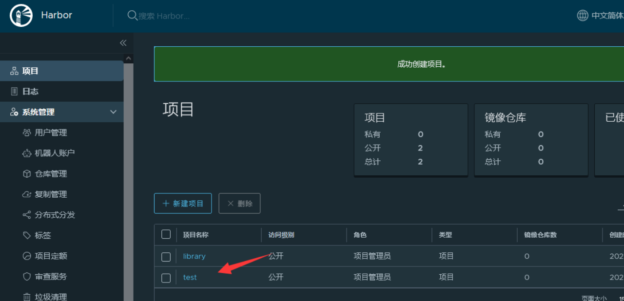Click the 用户管理 users icon
624x301 pixels.
pos(27,132)
